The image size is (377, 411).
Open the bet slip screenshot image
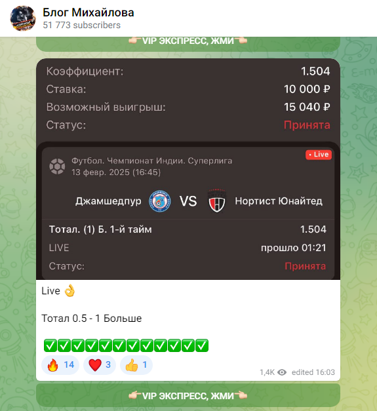click(188, 169)
